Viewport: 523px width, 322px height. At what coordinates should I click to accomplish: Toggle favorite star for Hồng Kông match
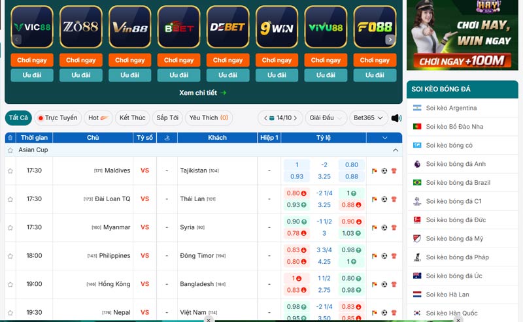pyautogui.click(x=10, y=284)
